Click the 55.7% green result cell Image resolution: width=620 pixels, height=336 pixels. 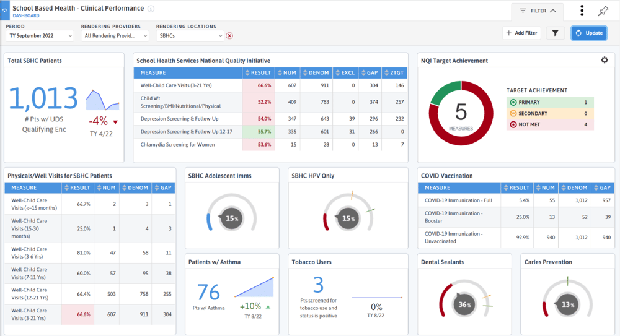(259, 131)
